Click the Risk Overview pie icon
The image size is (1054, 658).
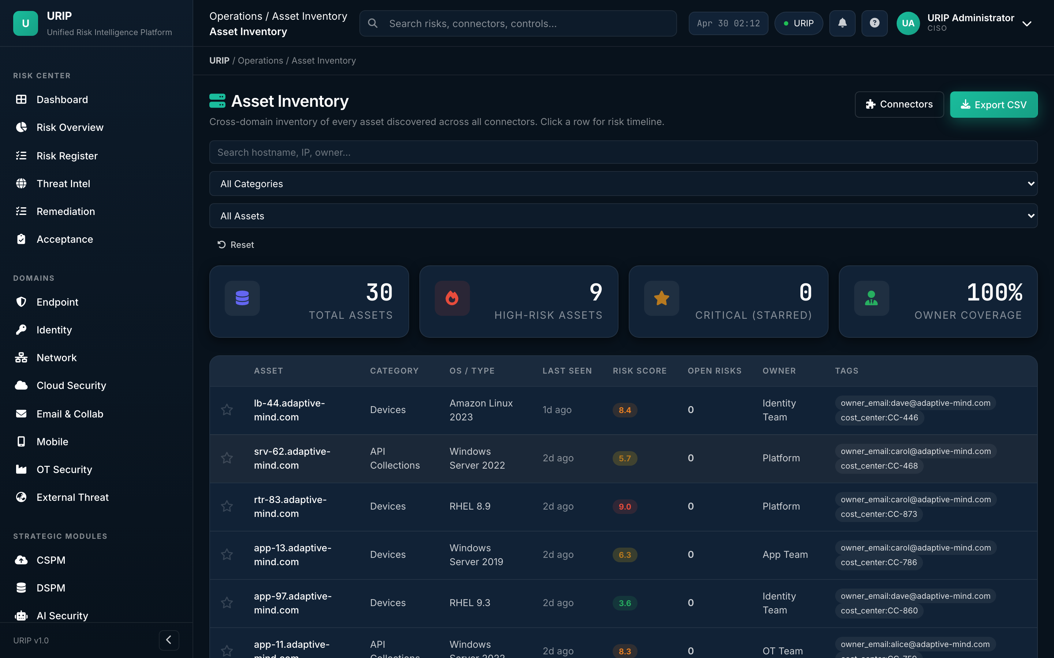pyautogui.click(x=21, y=127)
